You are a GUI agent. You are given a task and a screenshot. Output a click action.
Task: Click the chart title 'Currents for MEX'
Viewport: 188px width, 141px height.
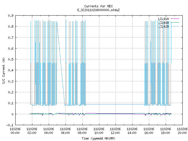click(x=98, y=6)
